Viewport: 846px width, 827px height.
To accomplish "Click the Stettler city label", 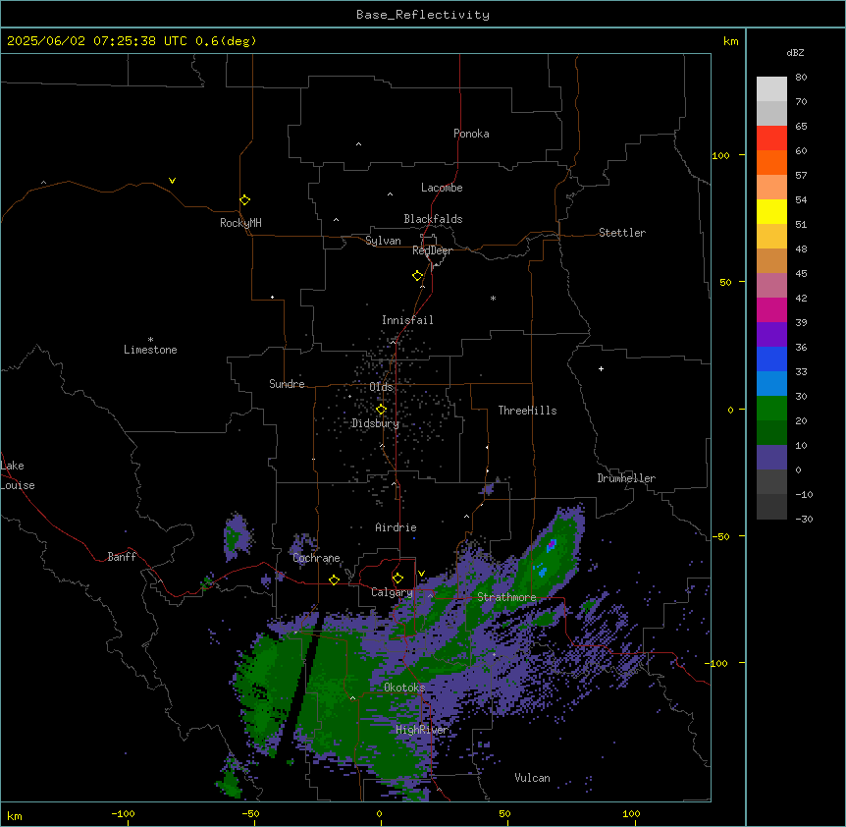I will pos(622,233).
